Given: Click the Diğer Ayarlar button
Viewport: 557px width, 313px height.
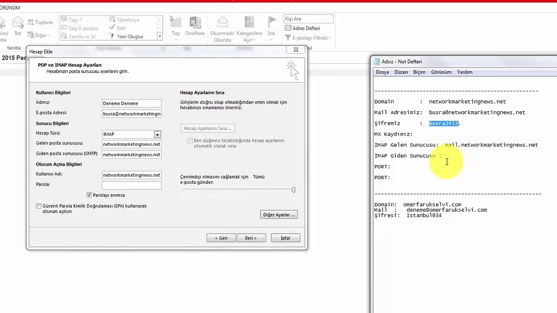Looking at the screenshot, I should point(279,215).
